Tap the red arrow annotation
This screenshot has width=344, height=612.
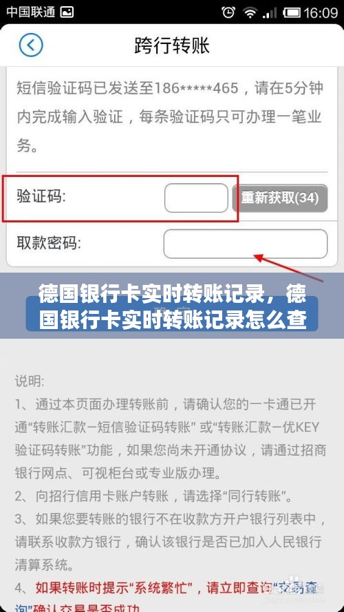(289, 268)
